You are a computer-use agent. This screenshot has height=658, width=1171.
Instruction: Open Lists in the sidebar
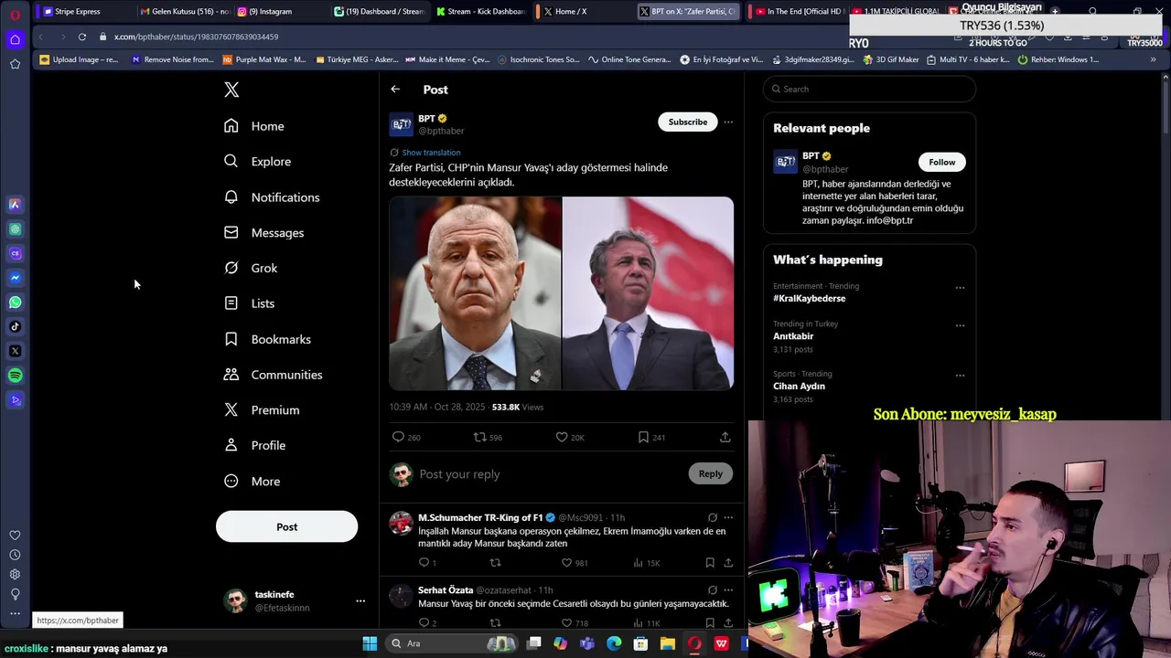point(249,303)
